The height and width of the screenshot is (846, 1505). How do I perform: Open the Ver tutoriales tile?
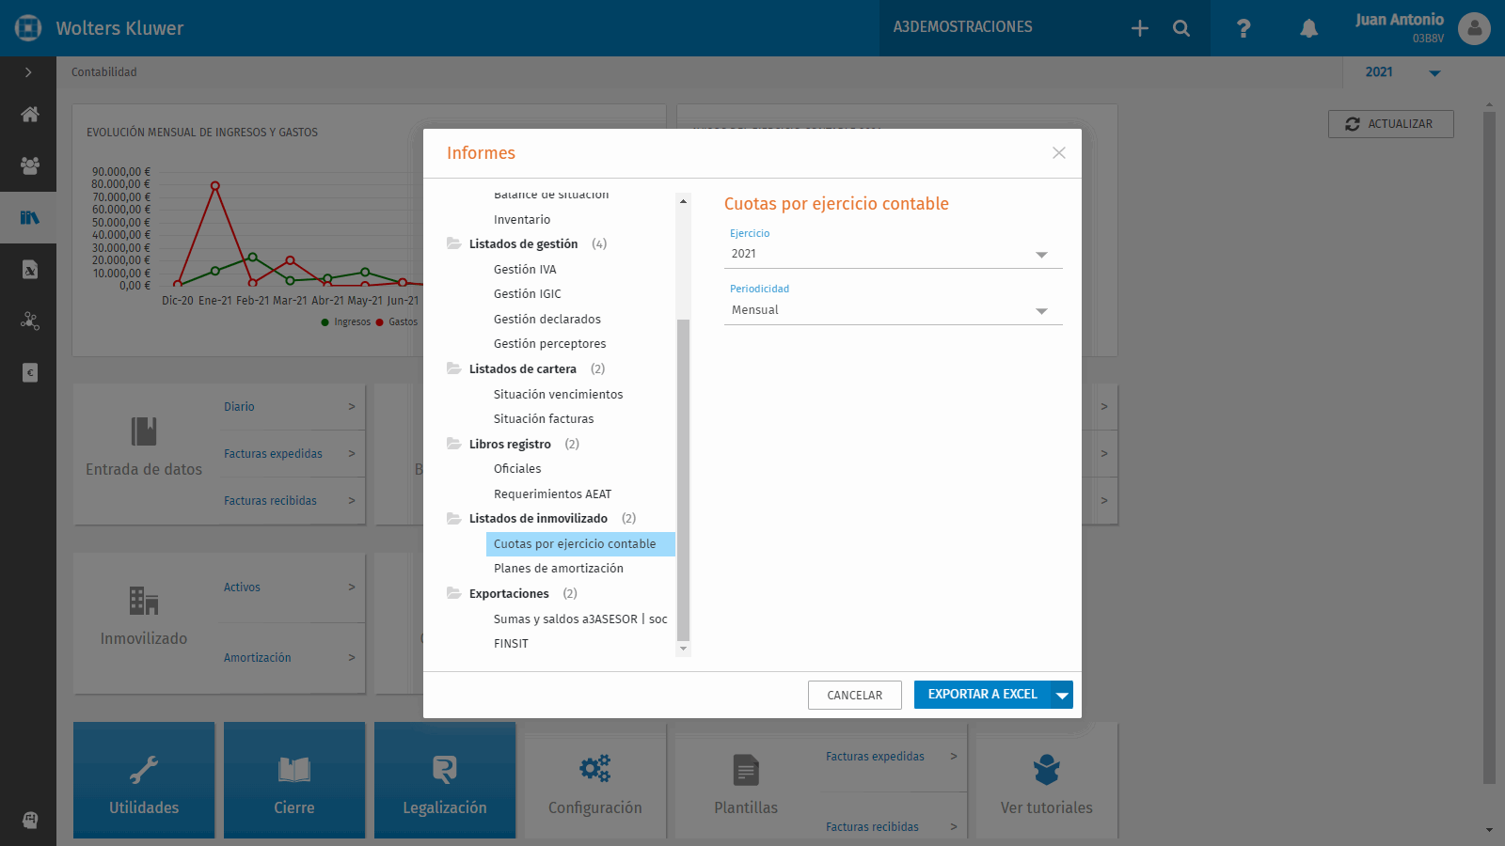(1047, 780)
